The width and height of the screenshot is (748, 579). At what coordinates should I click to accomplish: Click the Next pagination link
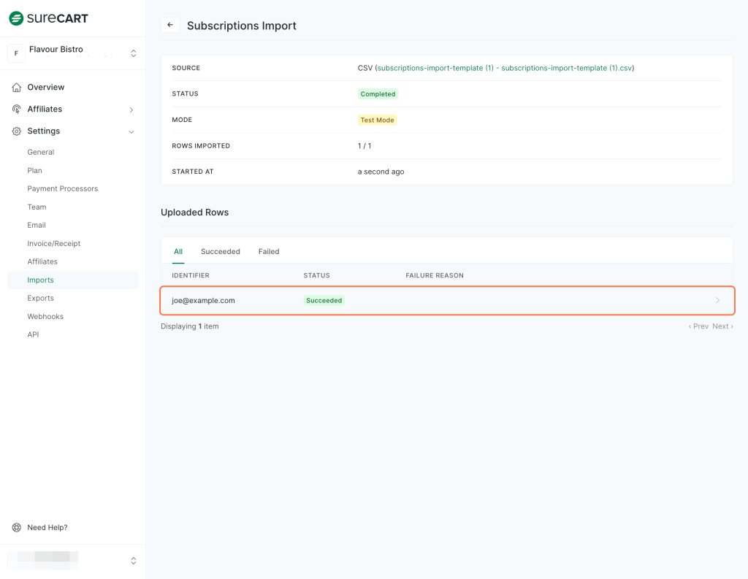[x=722, y=326]
